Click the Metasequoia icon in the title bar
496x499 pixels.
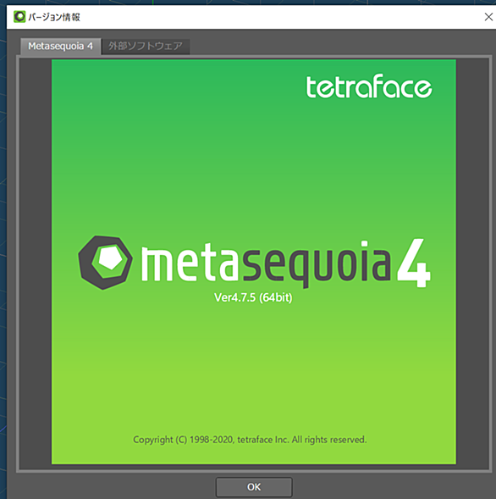point(19,17)
